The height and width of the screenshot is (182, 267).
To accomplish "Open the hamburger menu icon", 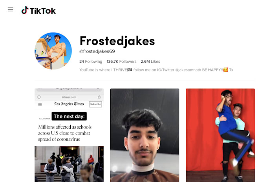I will tap(11, 9).
